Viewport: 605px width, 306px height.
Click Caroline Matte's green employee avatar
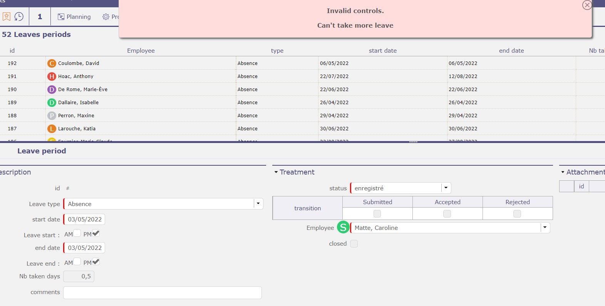click(343, 228)
